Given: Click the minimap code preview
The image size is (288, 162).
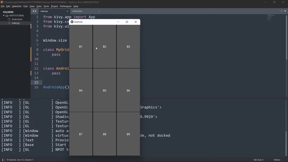Looking at the screenshot, I should (271, 18).
